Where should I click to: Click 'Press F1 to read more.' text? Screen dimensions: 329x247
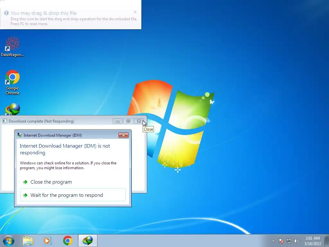[29, 24]
